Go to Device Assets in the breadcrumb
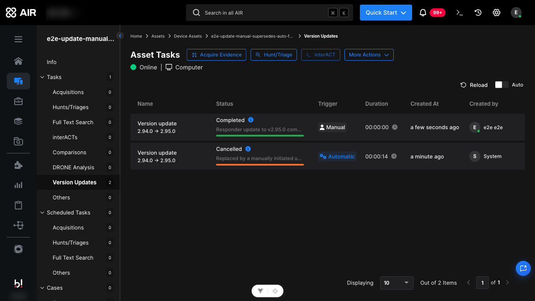This screenshot has width=535, height=301. pos(188,36)
